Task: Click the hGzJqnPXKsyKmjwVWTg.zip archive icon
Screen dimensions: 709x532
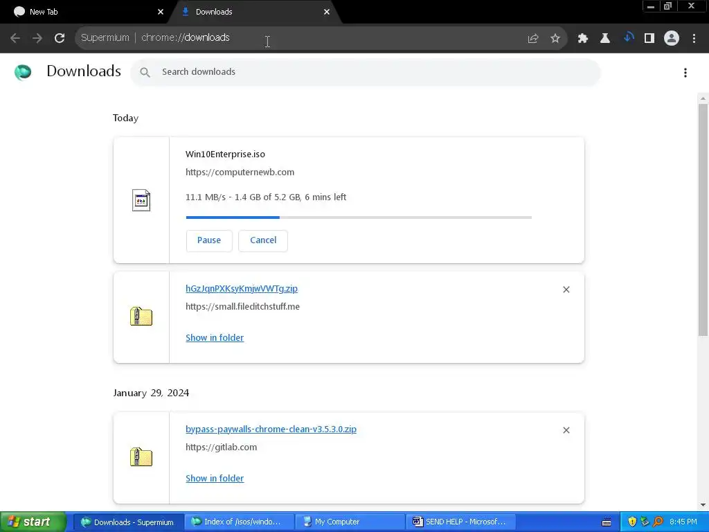Action: 141,317
